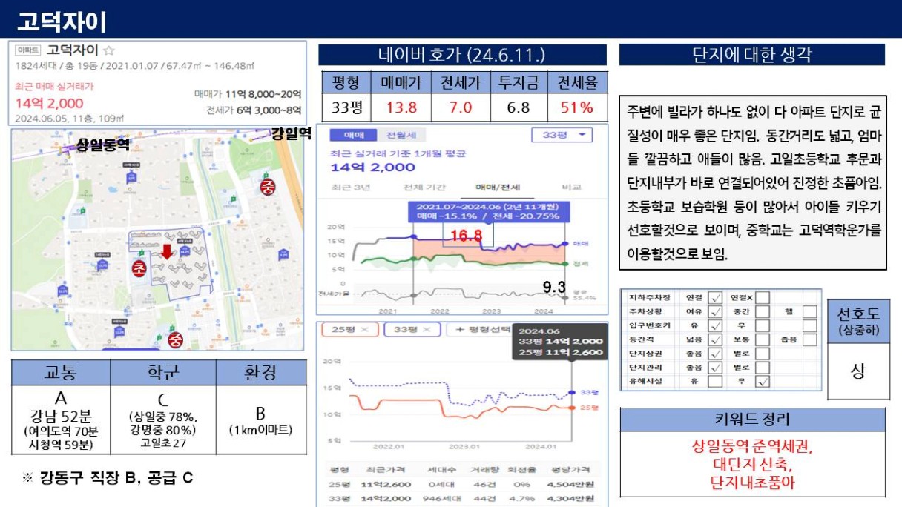
Task: Click the 환경 grade B cell
Action: [x=261, y=419]
